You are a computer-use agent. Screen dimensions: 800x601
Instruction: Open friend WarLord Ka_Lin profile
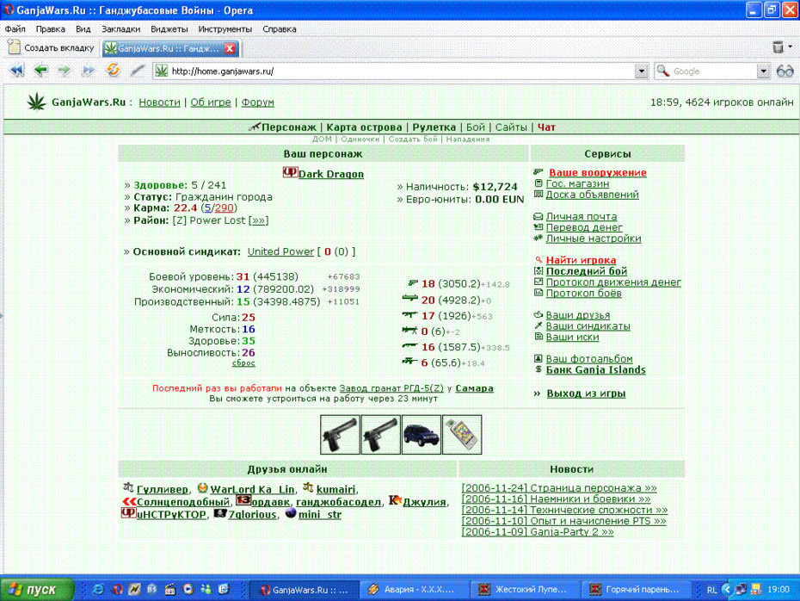coord(253,489)
